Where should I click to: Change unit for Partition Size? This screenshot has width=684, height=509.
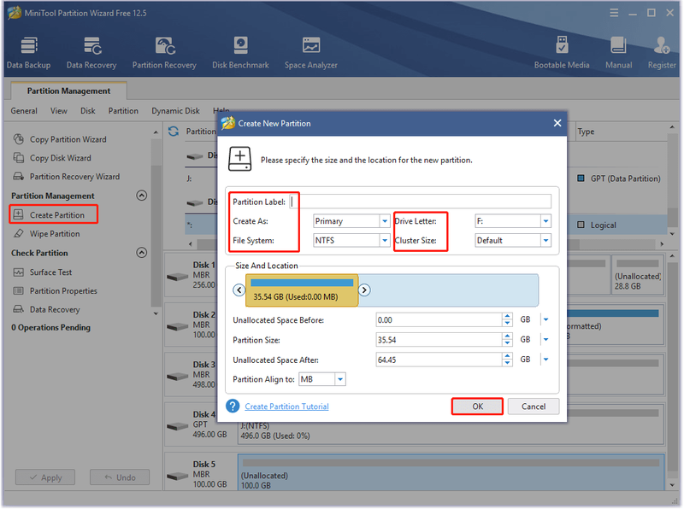(x=545, y=340)
